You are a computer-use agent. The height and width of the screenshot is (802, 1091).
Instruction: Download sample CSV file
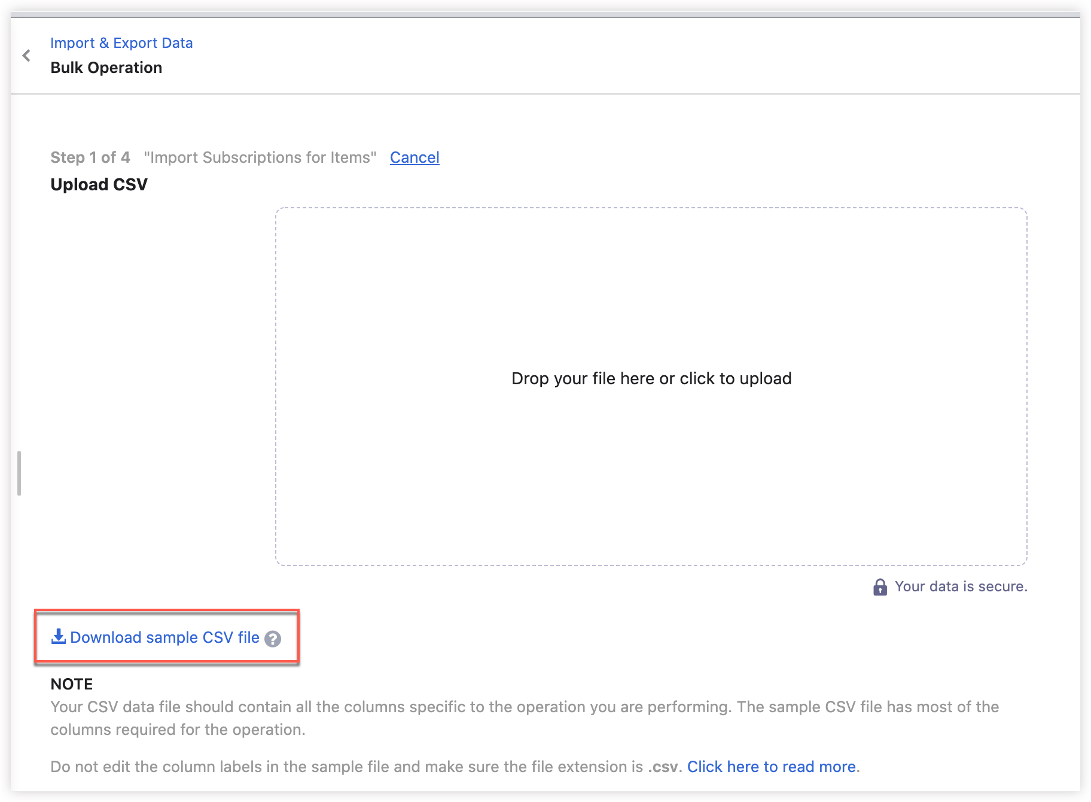[164, 637]
